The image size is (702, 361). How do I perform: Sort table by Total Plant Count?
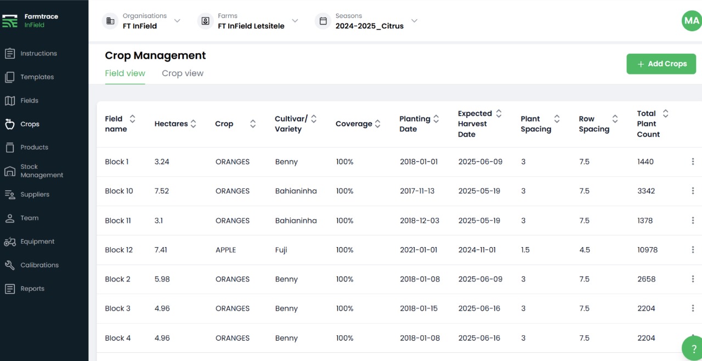coord(665,113)
